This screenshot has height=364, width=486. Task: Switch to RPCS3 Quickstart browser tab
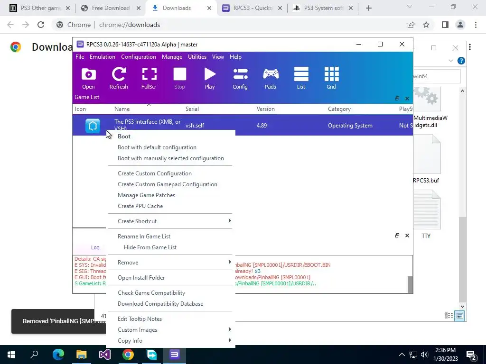point(252,8)
